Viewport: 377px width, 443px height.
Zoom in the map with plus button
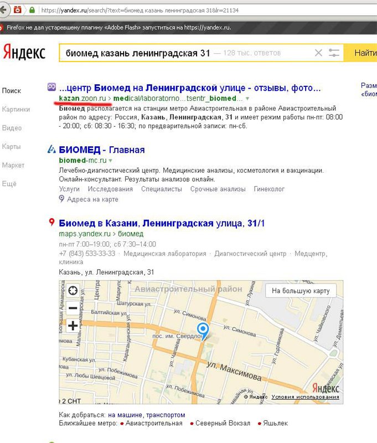pyautogui.click(x=73, y=326)
